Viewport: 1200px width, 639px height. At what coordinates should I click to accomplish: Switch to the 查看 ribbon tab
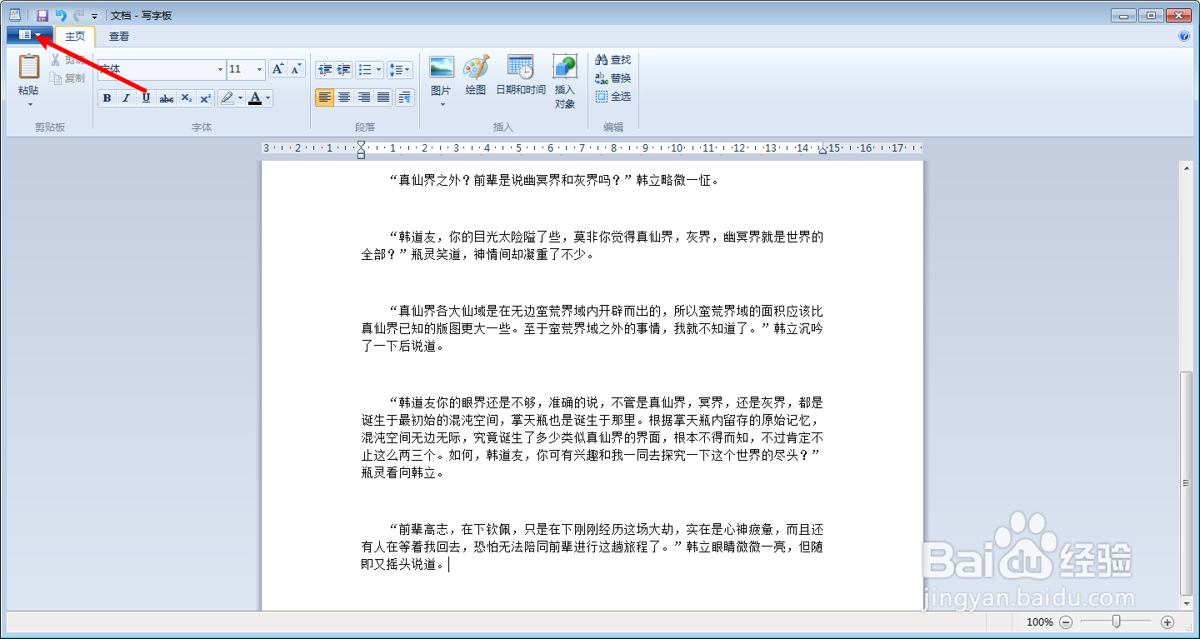(119, 36)
